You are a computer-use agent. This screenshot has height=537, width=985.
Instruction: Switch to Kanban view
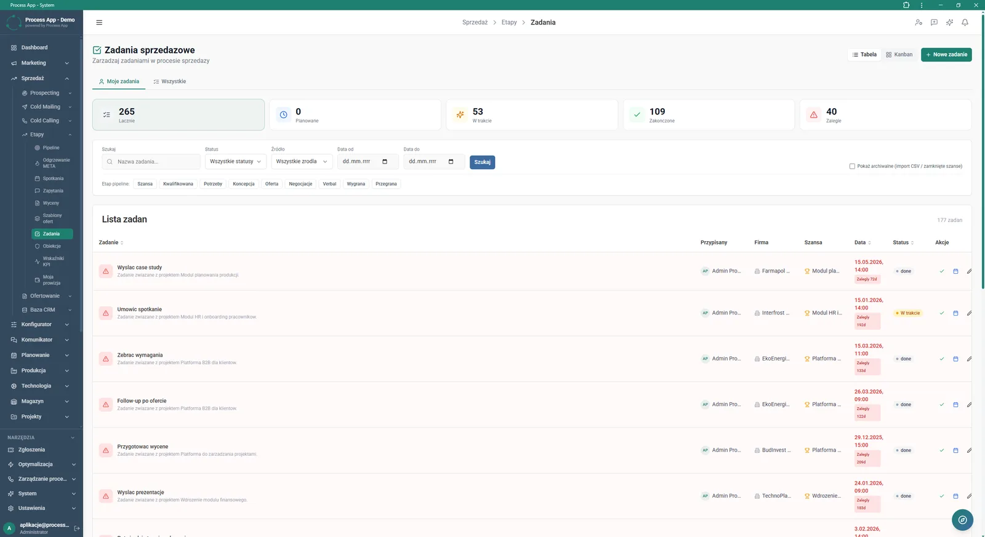(x=899, y=55)
